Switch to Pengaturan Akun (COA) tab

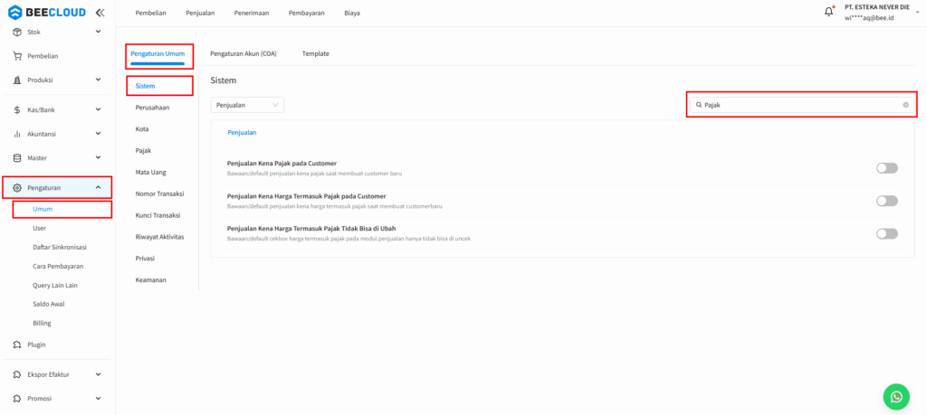click(x=244, y=53)
